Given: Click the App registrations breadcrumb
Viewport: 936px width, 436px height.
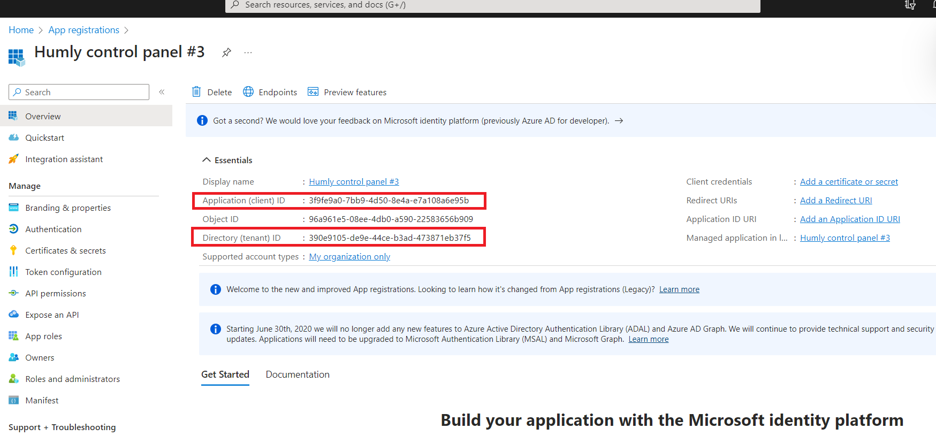Looking at the screenshot, I should click(x=84, y=30).
